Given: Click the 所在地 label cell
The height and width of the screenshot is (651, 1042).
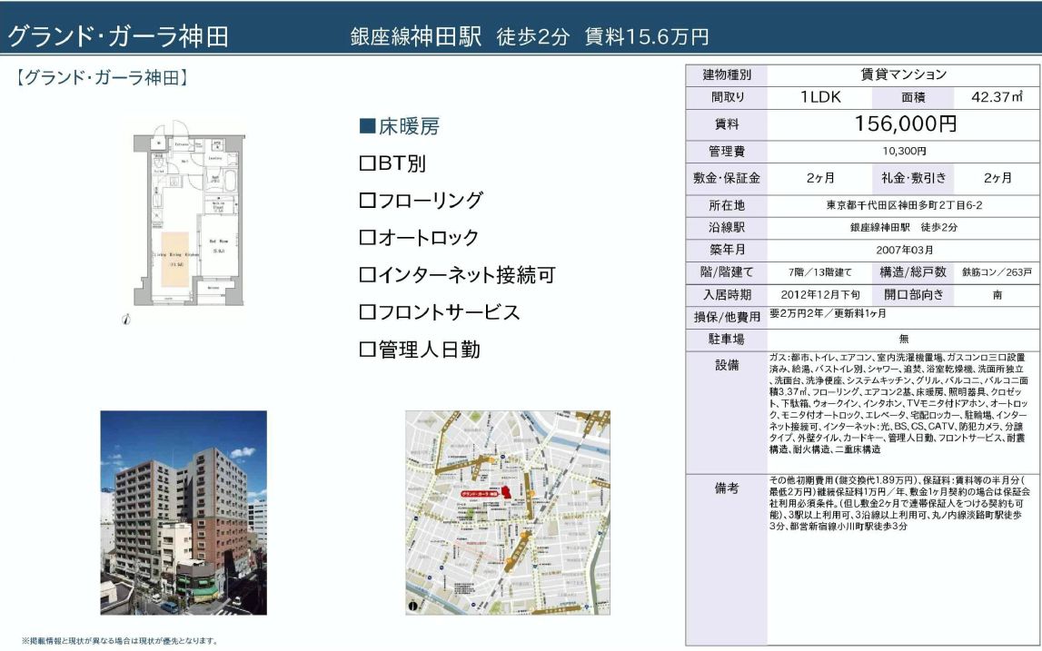Looking at the screenshot, I should [727, 206].
